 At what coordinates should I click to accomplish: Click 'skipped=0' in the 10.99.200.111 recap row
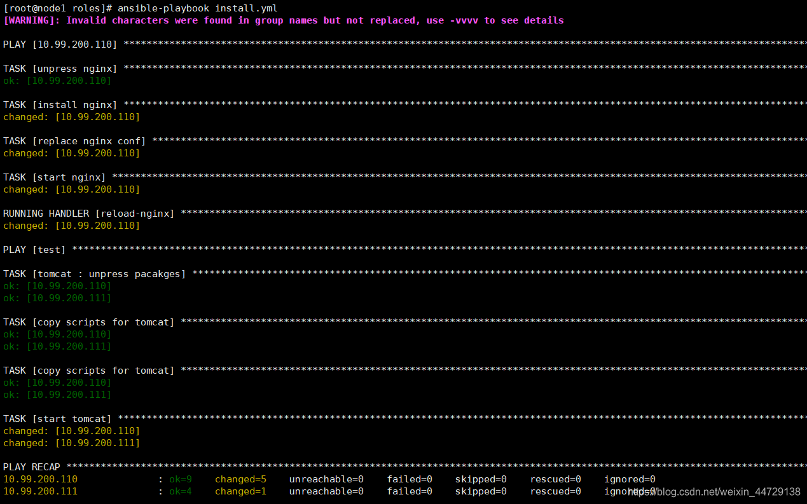[x=481, y=491]
